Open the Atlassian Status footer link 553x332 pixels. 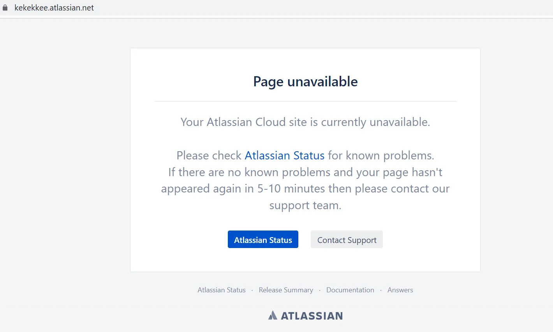point(221,290)
